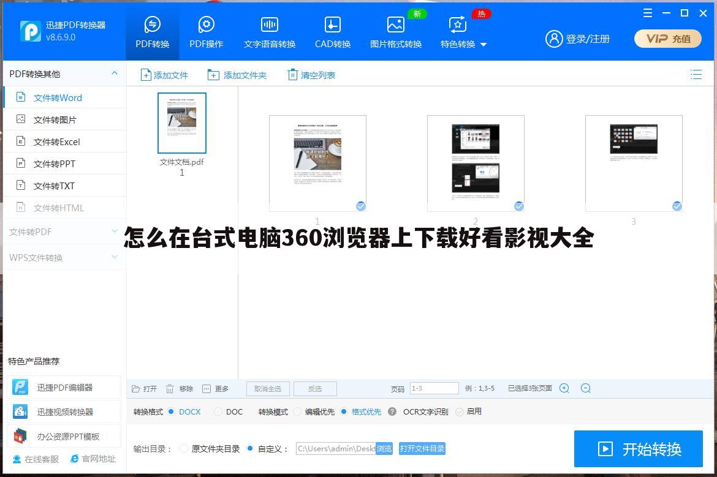Screen dimensions: 717x477
Task: Click the page 2 preview thumbnail
Action: tap(476, 163)
